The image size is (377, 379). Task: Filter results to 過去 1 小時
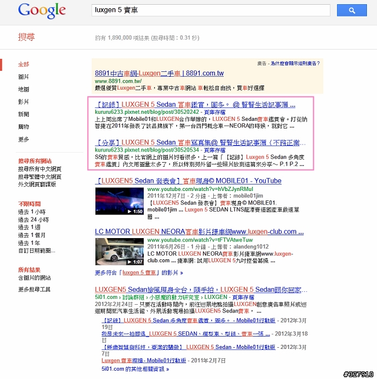point(32,212)
